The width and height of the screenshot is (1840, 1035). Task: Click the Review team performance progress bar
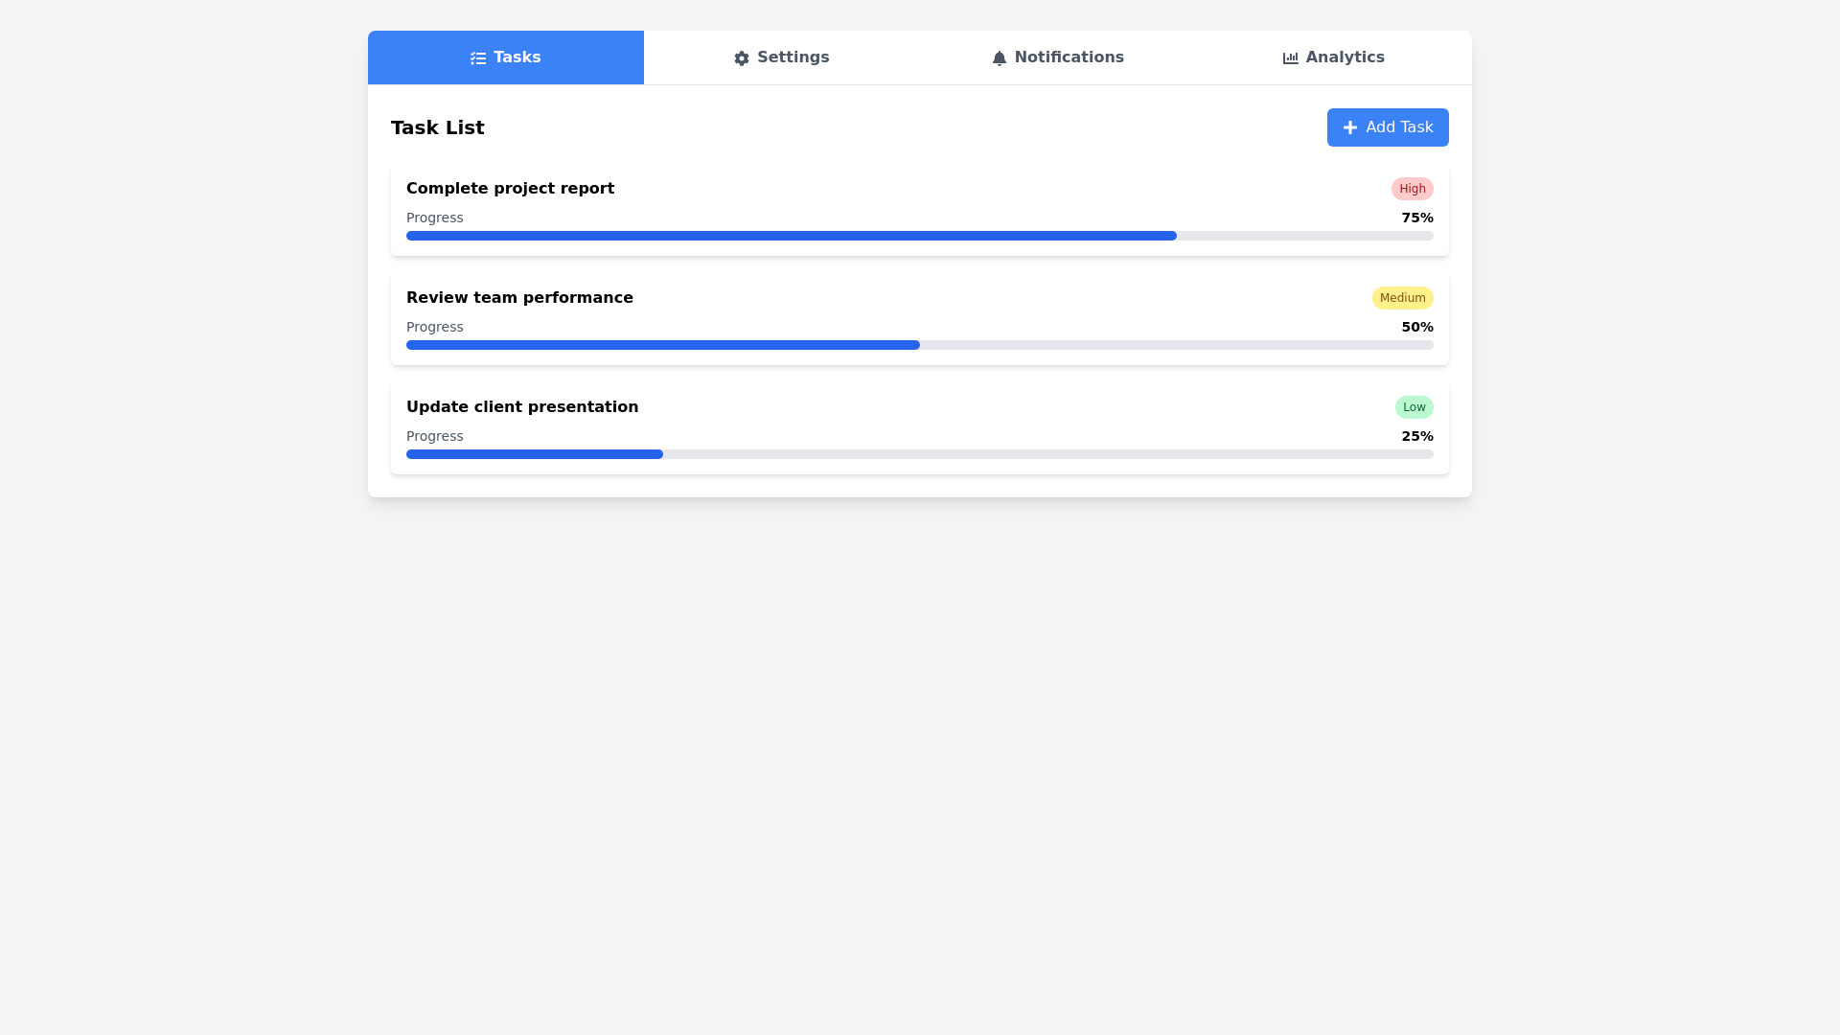tap(920, 345)
